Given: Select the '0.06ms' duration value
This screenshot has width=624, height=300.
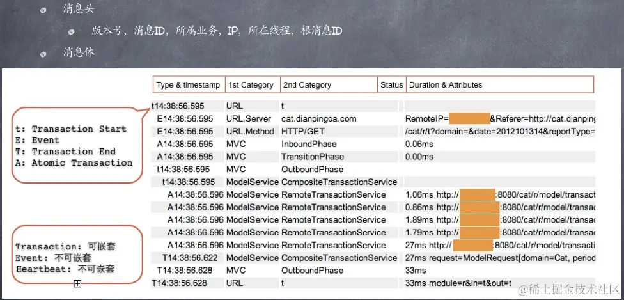Looking at the screenshot, I should [419, 144].
